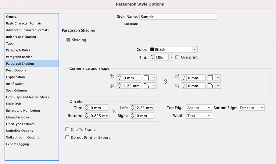The height and width of the screenshot is (164, 276).
Task: Click the Tint stepper arrows
Action: [152, 57]
